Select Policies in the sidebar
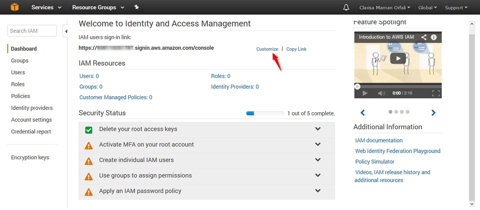This screenshot has width=480, height=210. (20, 96)
